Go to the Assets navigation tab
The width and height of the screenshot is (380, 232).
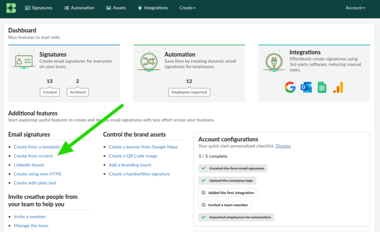click(116, 8)
